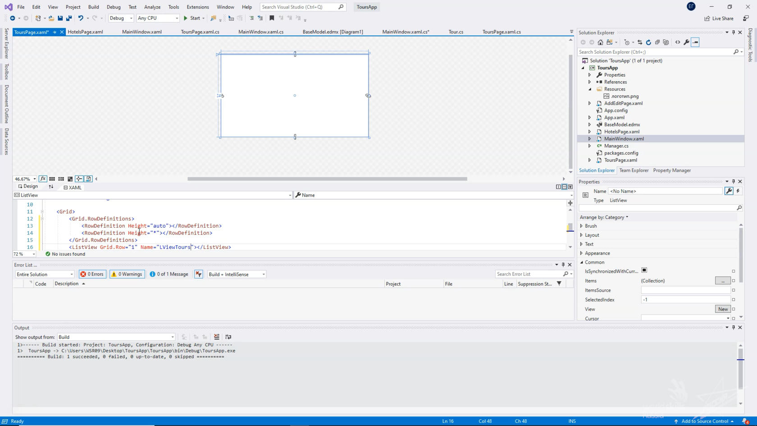
Task: Click the Save All toolbar icon
Action: point(69,18)
